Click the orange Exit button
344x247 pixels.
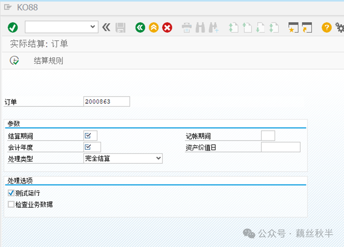pyautogui.click(x=154, y=28)
